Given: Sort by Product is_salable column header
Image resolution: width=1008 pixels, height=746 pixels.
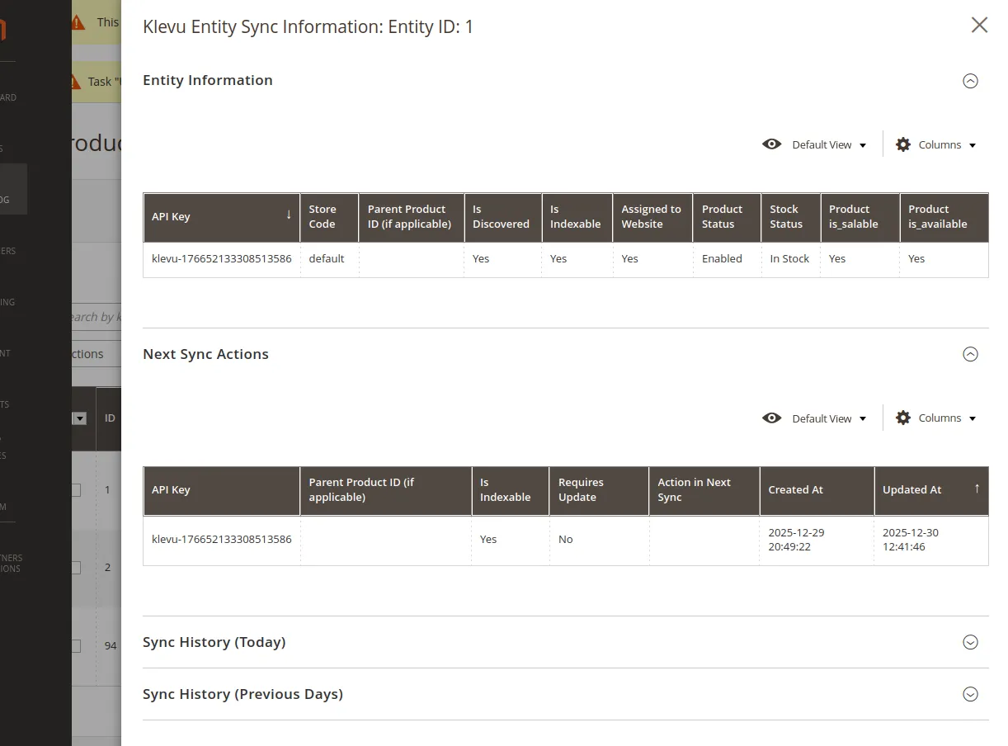Looking at the screenshot, I should pyautogui.click(x=860, y=217).
